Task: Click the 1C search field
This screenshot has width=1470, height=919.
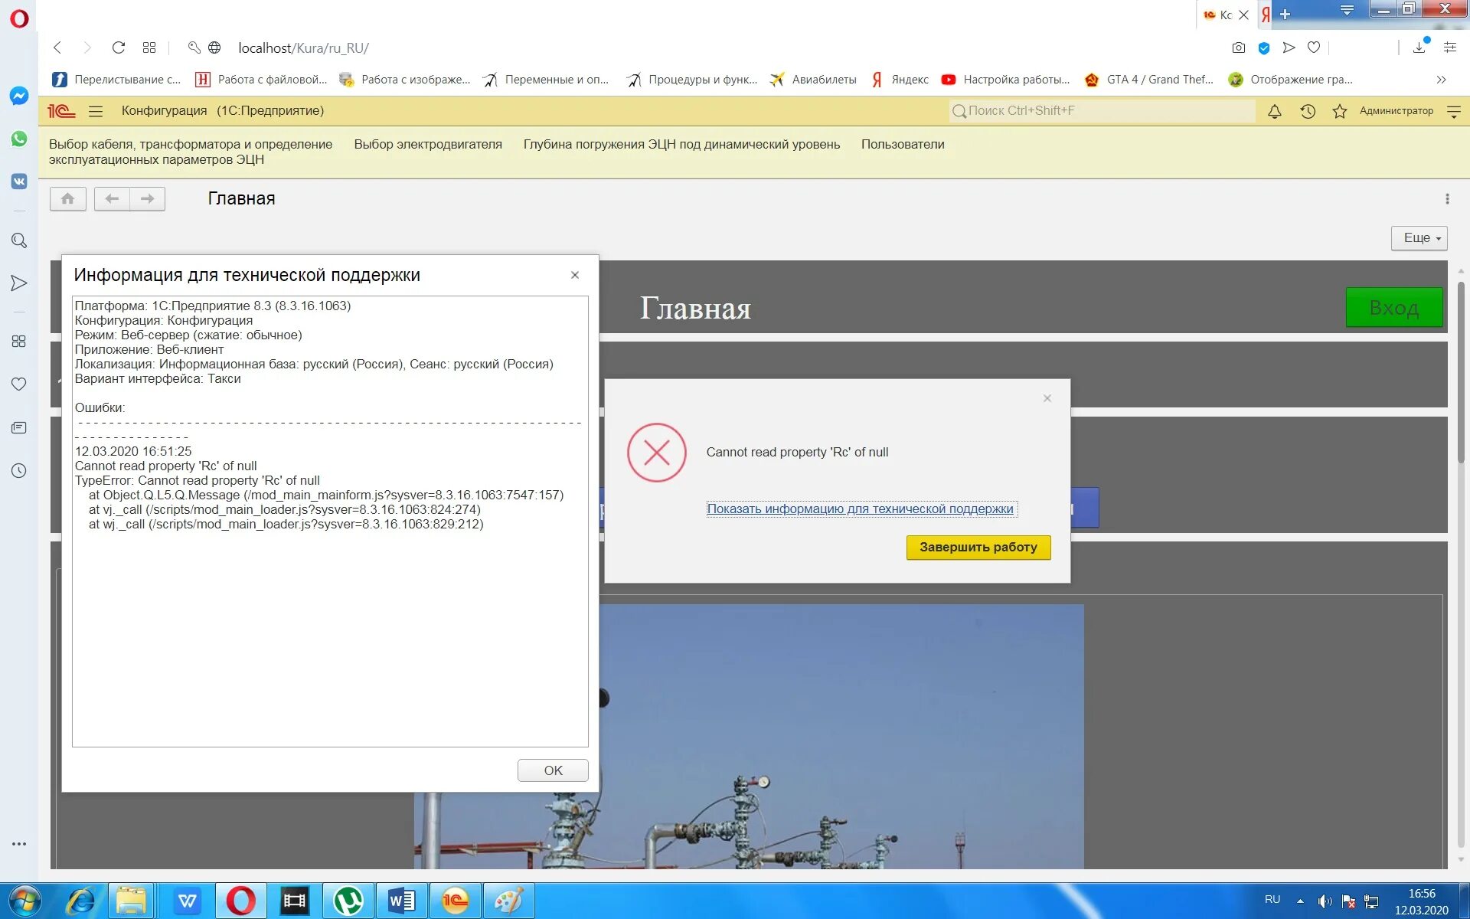Action: coord(1102,111)
